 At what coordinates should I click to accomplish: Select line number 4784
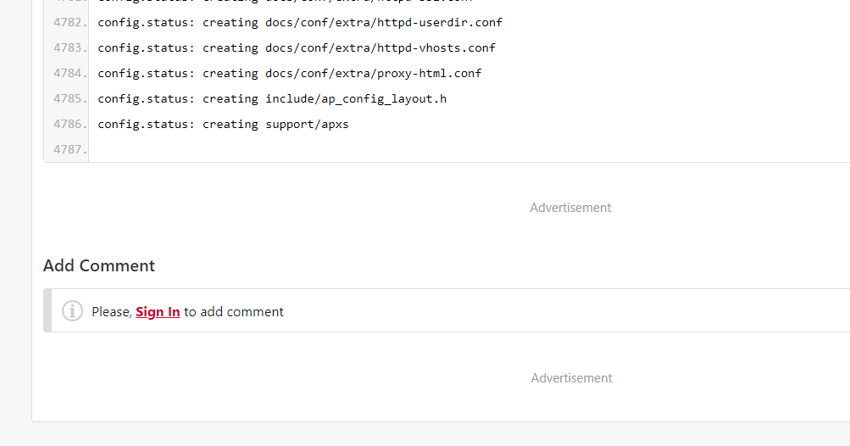coord(69,74)
